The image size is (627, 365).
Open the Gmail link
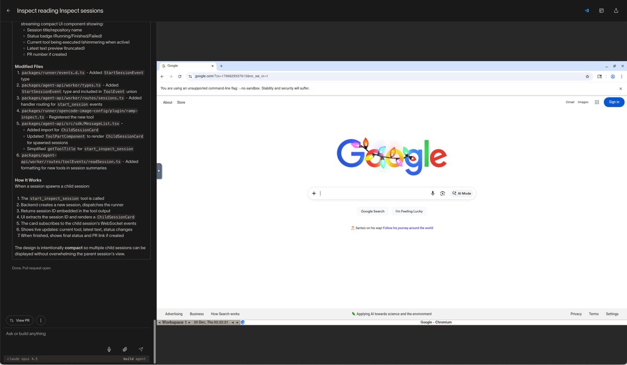570,102
